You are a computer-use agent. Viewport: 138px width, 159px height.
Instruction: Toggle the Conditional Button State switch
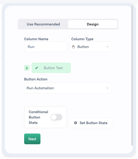57,117
